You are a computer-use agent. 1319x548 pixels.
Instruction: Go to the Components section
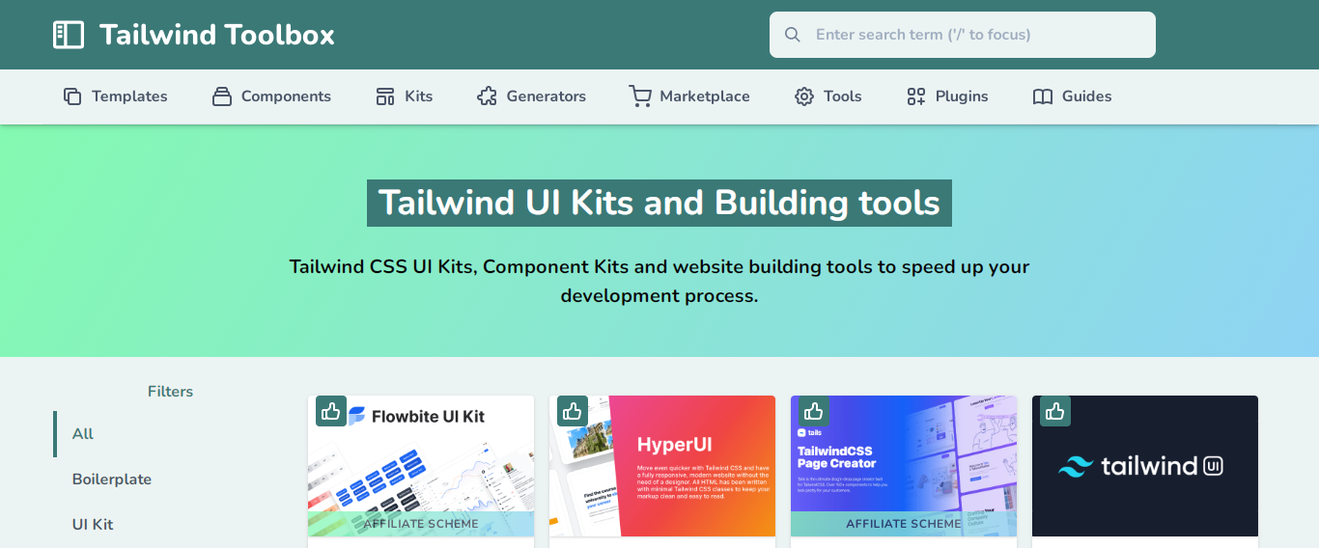point(285,96)
